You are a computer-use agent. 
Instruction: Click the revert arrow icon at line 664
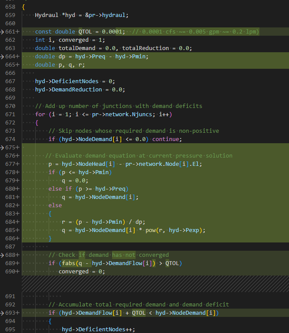[2, 57]
